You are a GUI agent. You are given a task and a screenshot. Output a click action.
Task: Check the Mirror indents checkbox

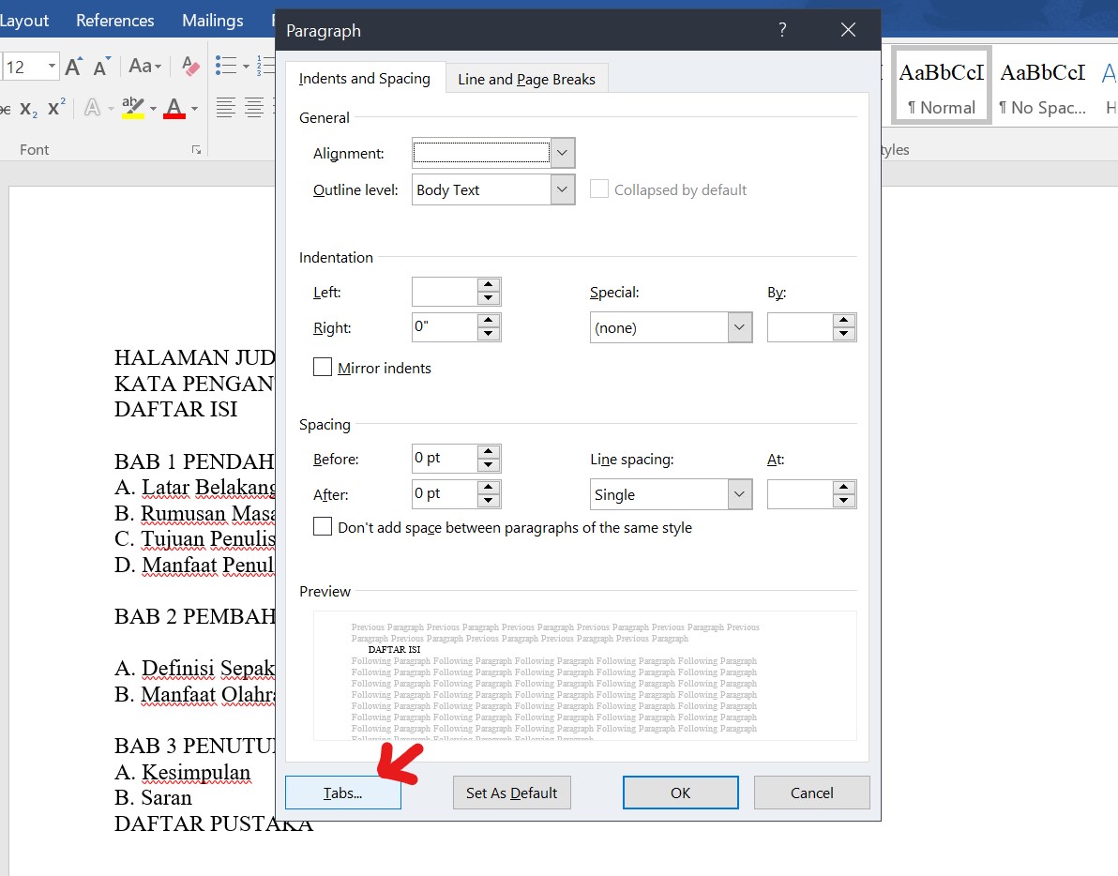323,368
